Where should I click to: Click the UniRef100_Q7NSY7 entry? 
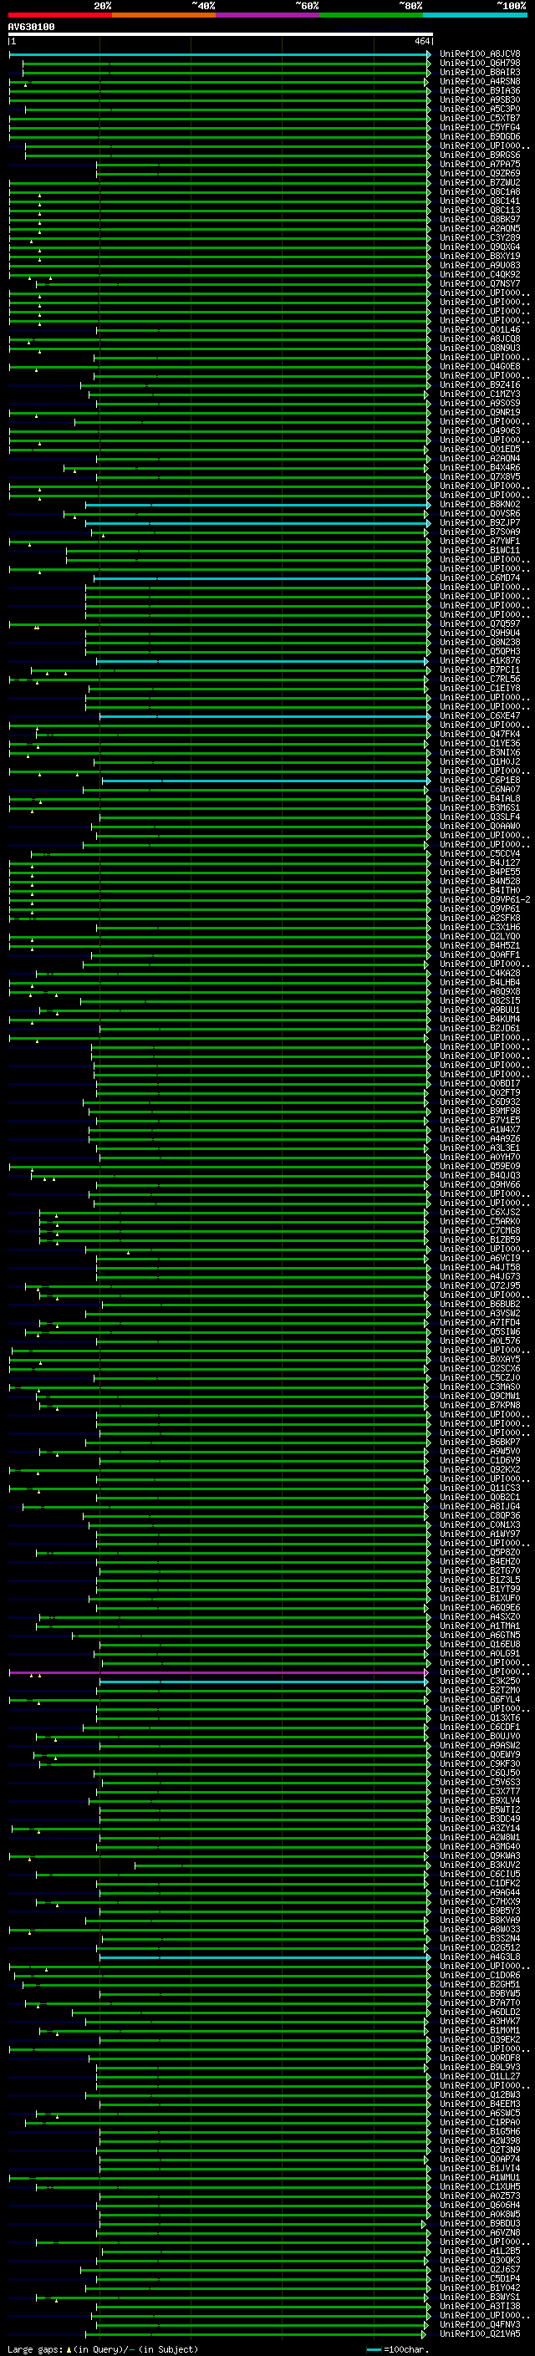pyautogui.click(x=479, y=283)
